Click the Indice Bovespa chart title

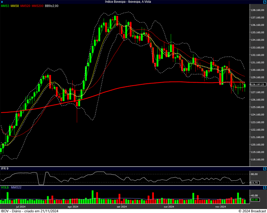point(133,2)
